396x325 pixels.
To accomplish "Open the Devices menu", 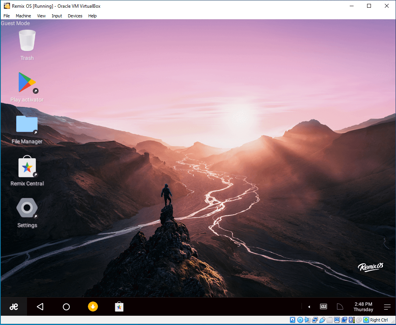I will click(75, 16).
